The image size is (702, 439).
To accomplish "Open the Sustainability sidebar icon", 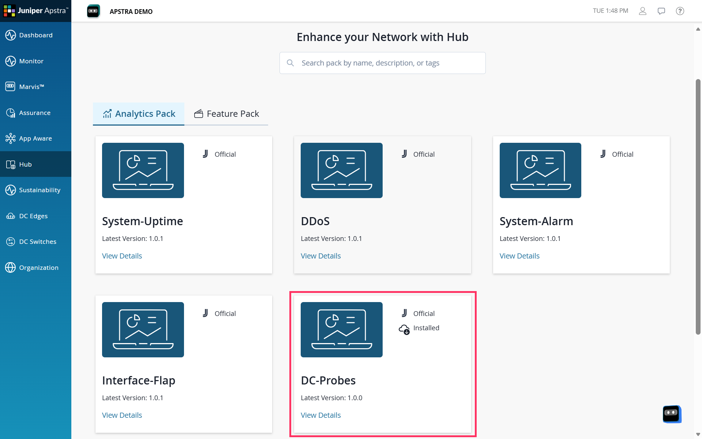I will pos(11,190).
